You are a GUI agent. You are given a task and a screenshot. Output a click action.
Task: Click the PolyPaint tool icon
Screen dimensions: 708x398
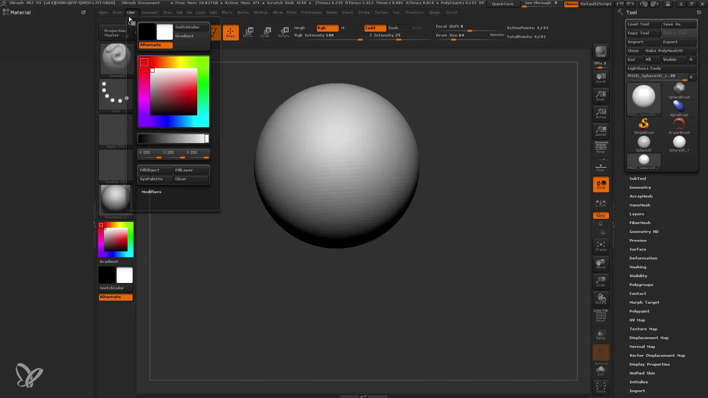tap(640, 311)
